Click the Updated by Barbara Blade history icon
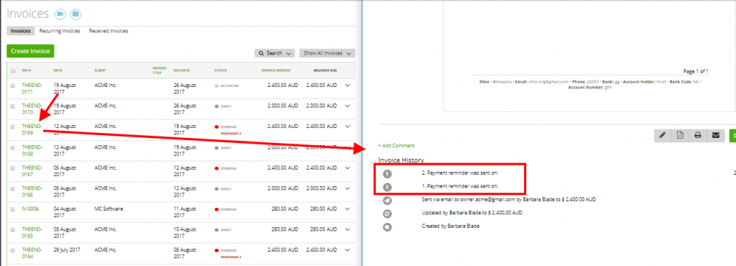 click(387, 214)
